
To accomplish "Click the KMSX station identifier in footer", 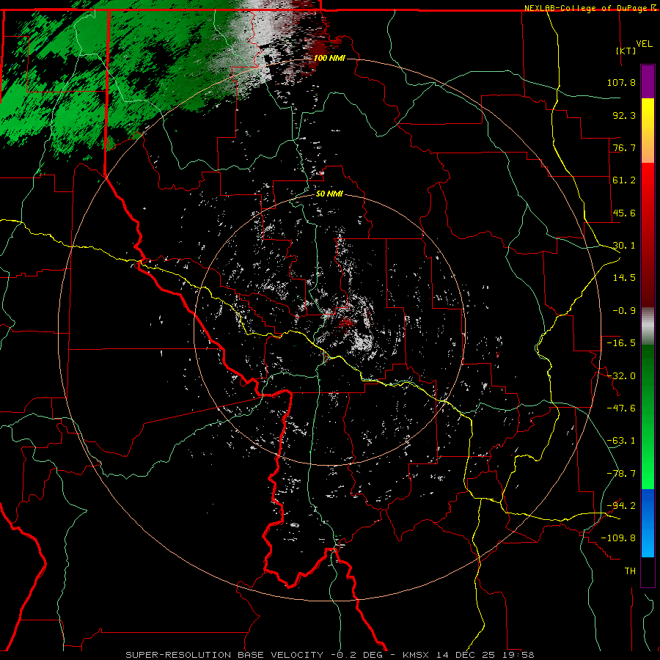I will click(417, 655).
